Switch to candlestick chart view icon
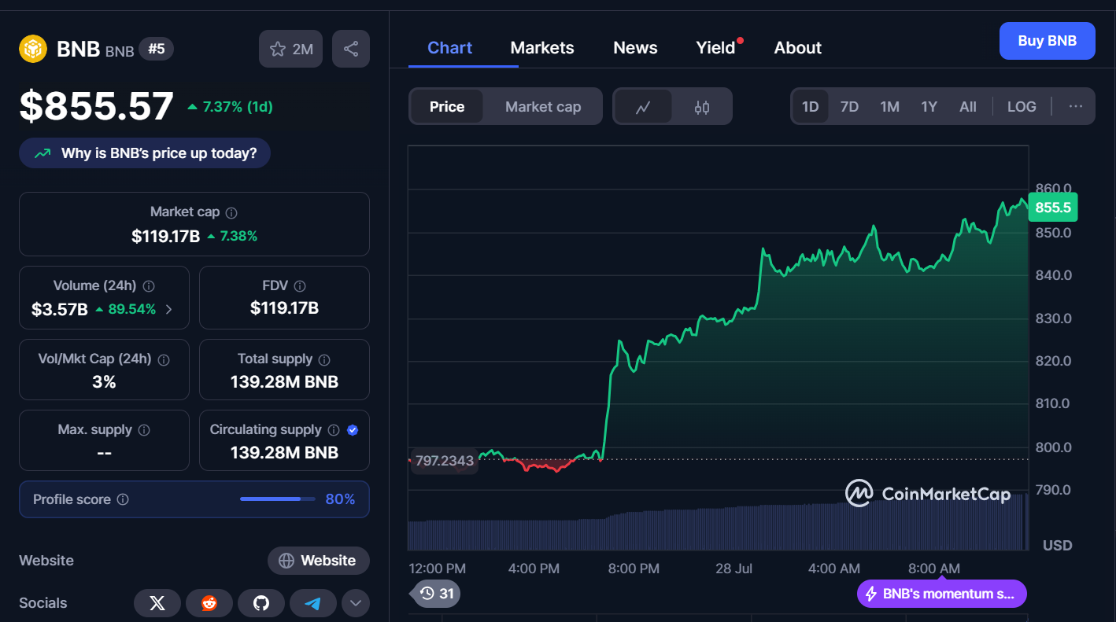This screenshot has width=1116, height=622. click(x=702, y=107)
